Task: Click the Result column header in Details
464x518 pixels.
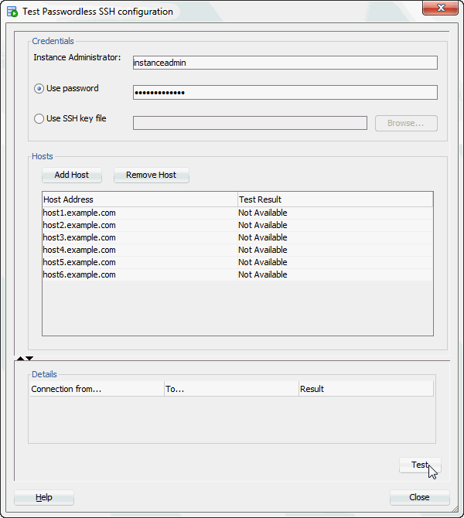Action: [367, 389]
